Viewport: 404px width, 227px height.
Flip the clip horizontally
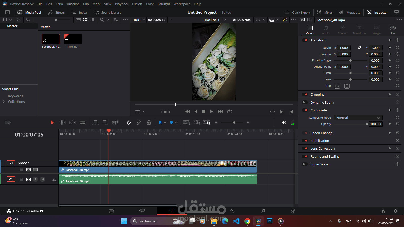click(337, 86)
